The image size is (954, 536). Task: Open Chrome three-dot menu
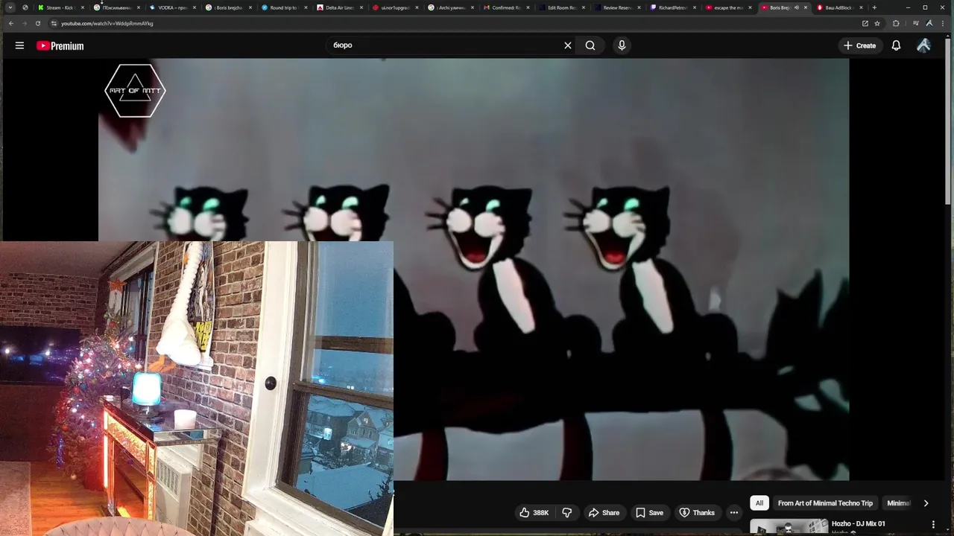[944, 23]
